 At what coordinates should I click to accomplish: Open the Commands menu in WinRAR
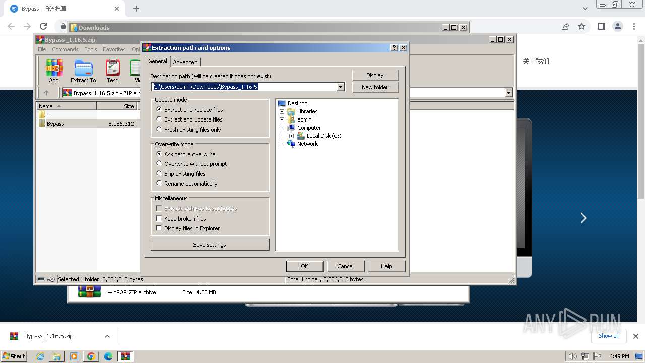[65, 49]
